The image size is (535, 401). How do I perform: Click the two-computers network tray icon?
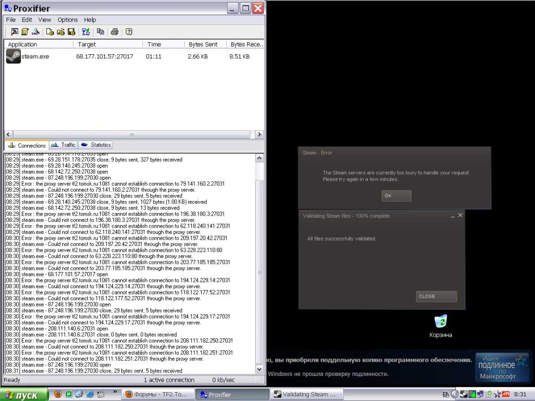pos(481,394)
